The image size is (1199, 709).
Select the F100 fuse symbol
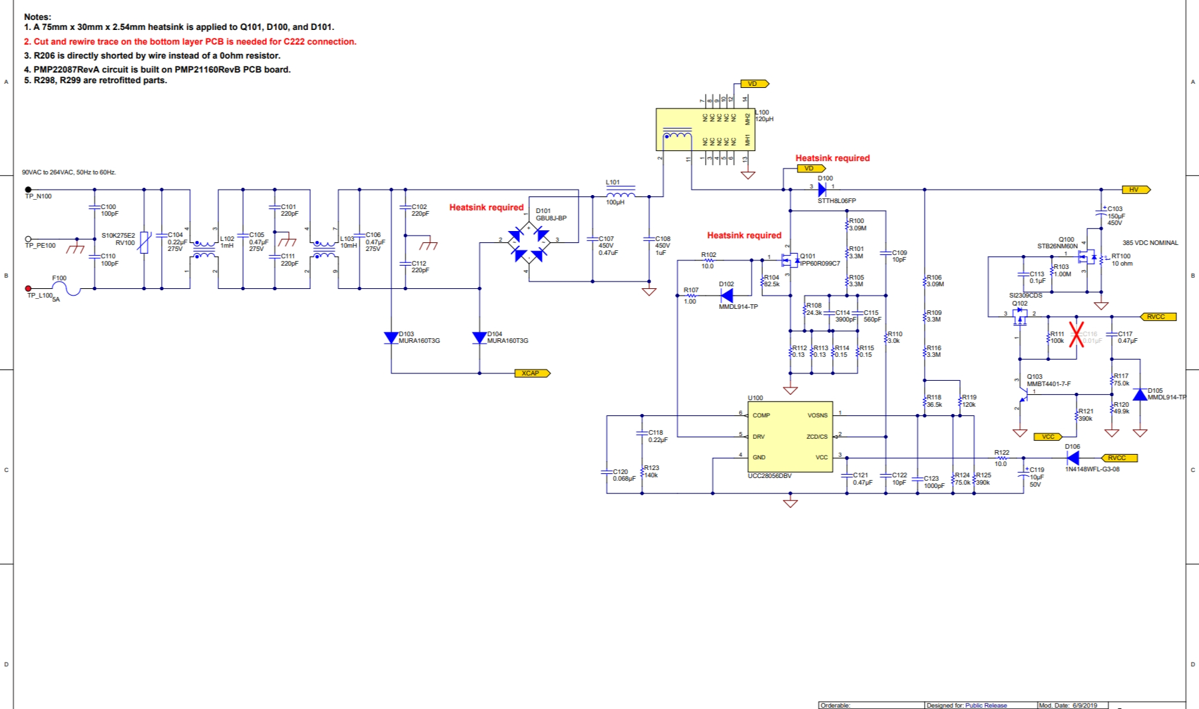pyautogui.click(x=65, y=289)
